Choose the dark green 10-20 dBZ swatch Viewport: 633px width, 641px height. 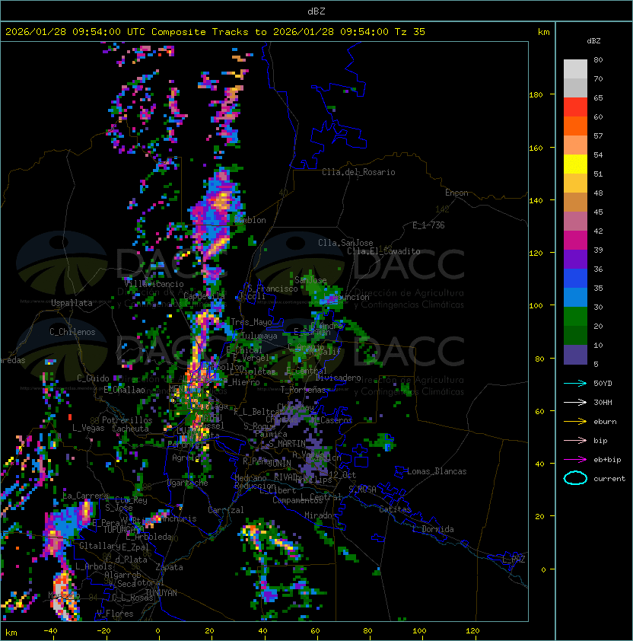[575, 335]
